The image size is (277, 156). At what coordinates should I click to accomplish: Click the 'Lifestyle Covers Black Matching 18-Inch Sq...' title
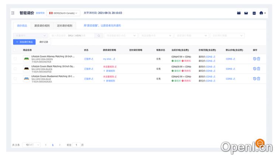click(53, 66)
